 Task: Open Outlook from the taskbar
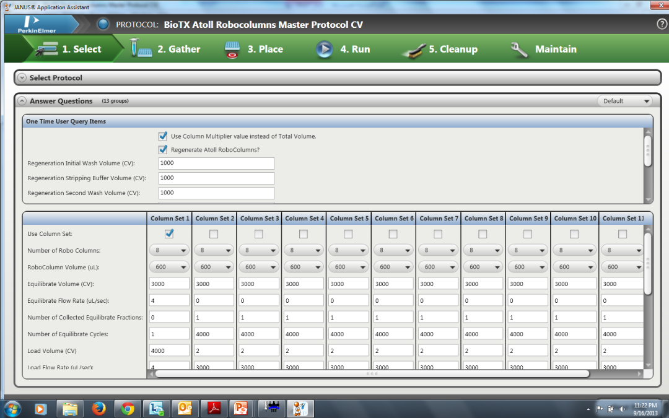click(185, 409)
